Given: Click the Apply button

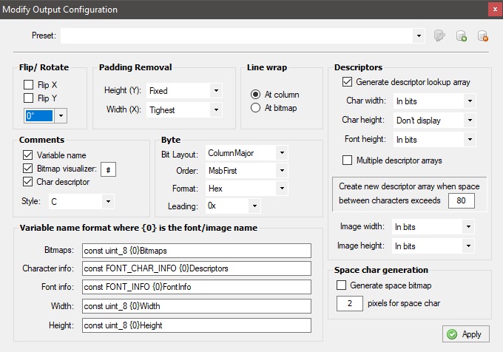Looking at the screenshot, I should point(466,334).
